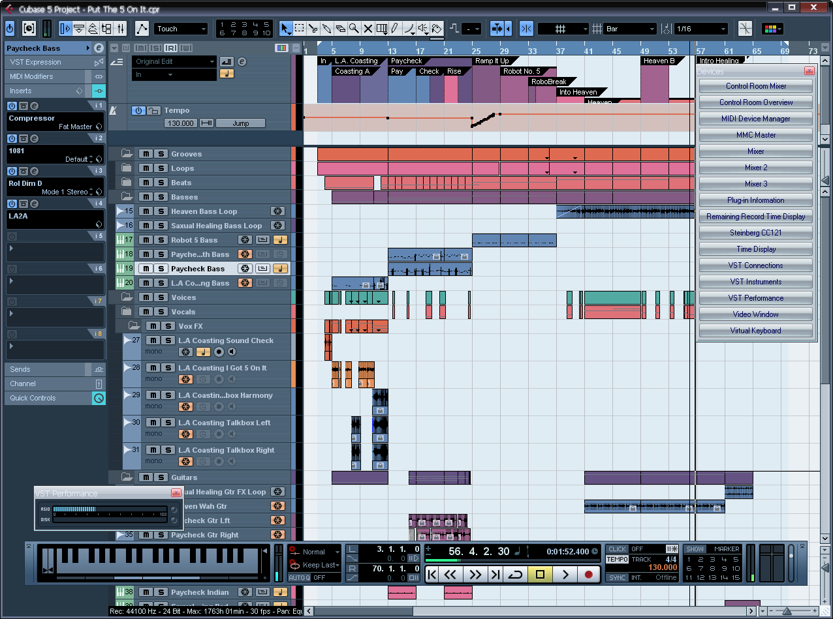This screenshot has height=619, width=833.
Task: Toggle Show Inspector button
Action: pos(65,29)
